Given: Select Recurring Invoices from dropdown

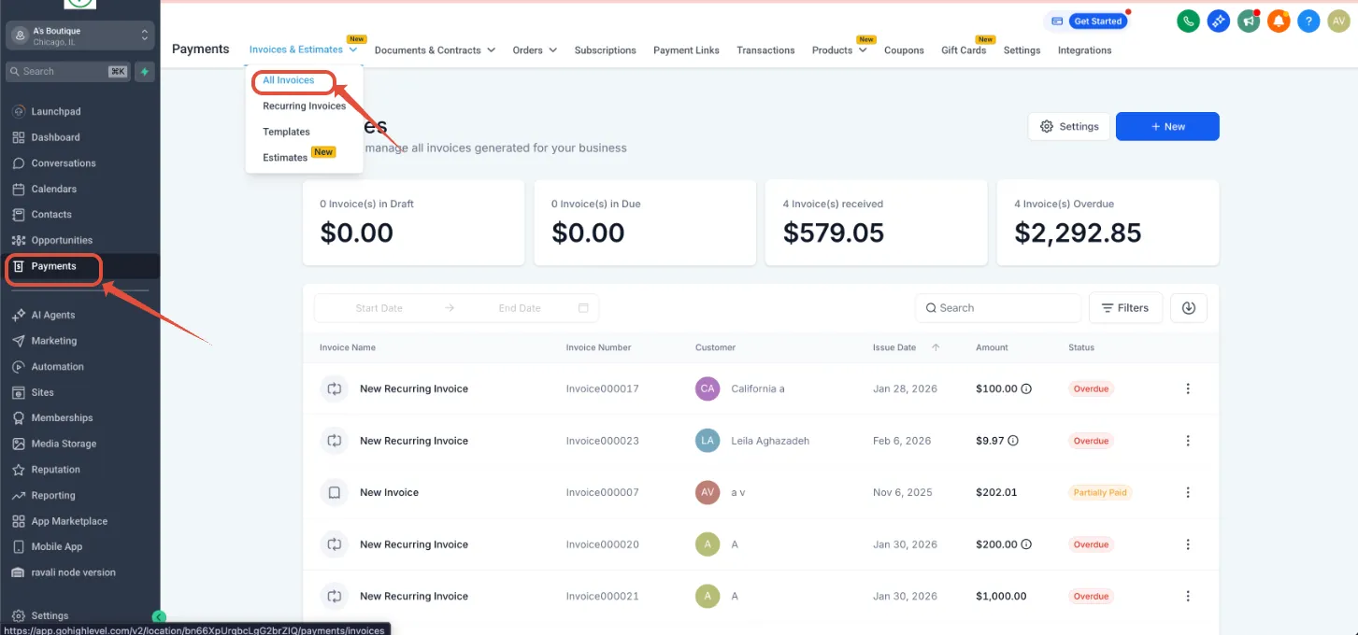Looking at the screenshot, I should pos(304,106).
